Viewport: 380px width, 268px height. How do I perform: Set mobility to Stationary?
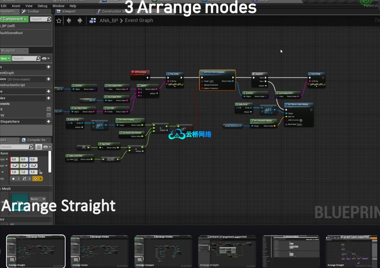point(27,178)
